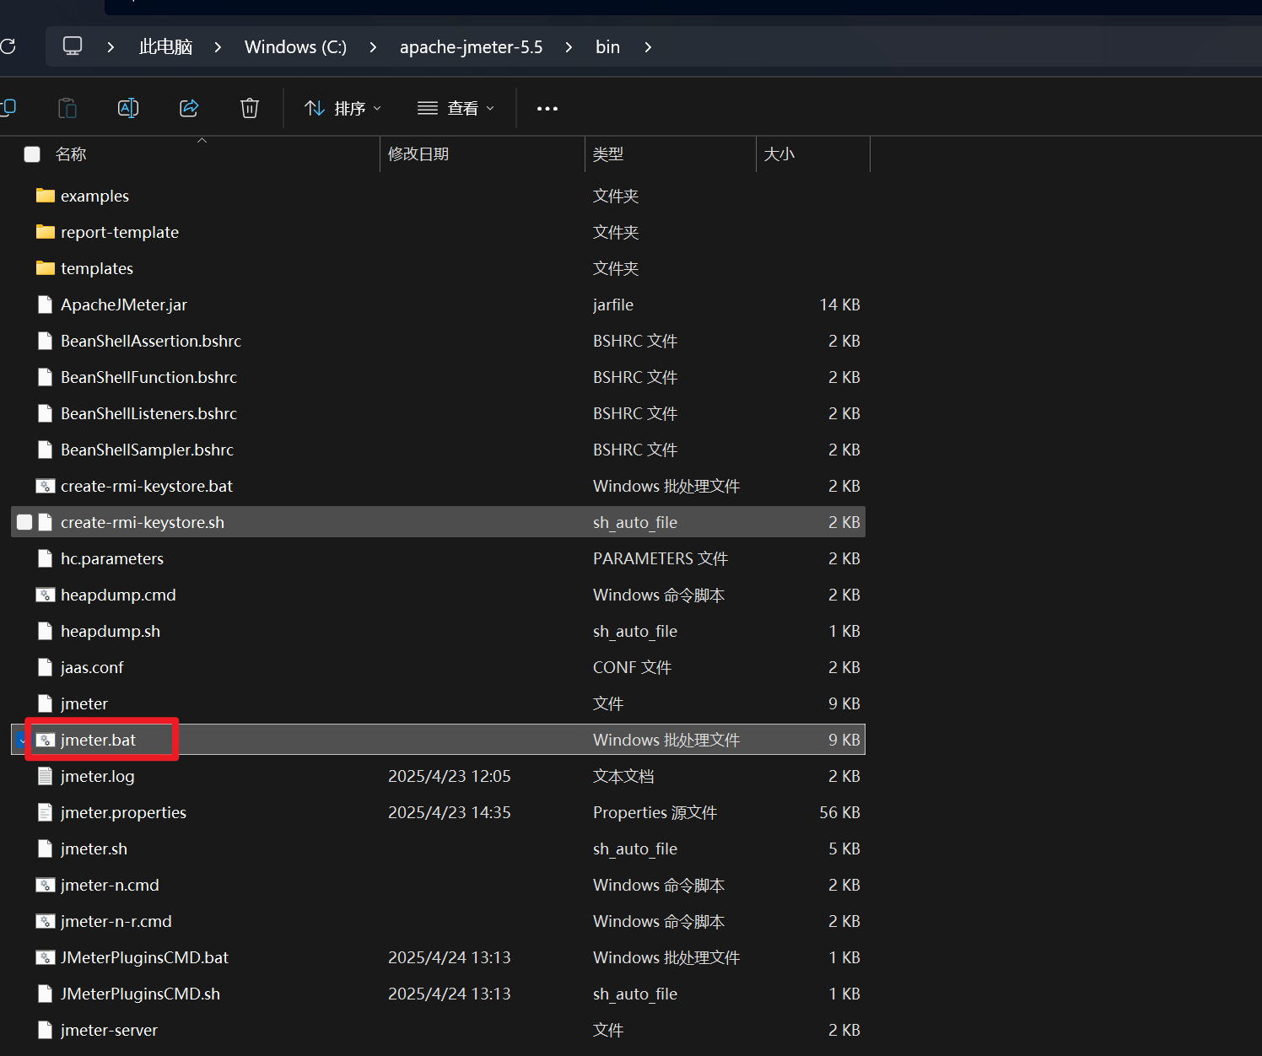Viewport: 1262px width, 1056px height.
Task: Click the JMeterPluginsCMD.bat batch icon
Action: tap(46, 957)
